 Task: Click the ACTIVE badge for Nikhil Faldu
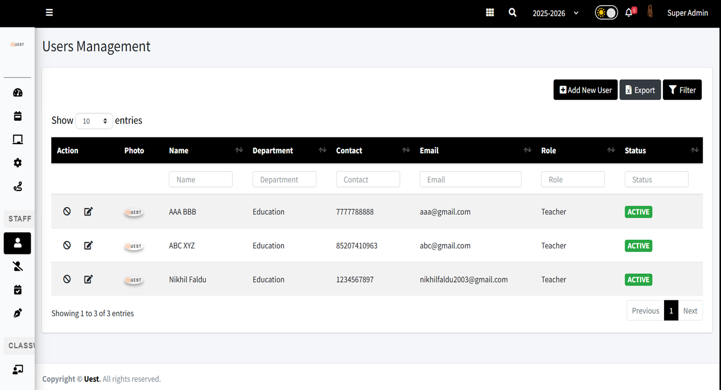point(639,280)
